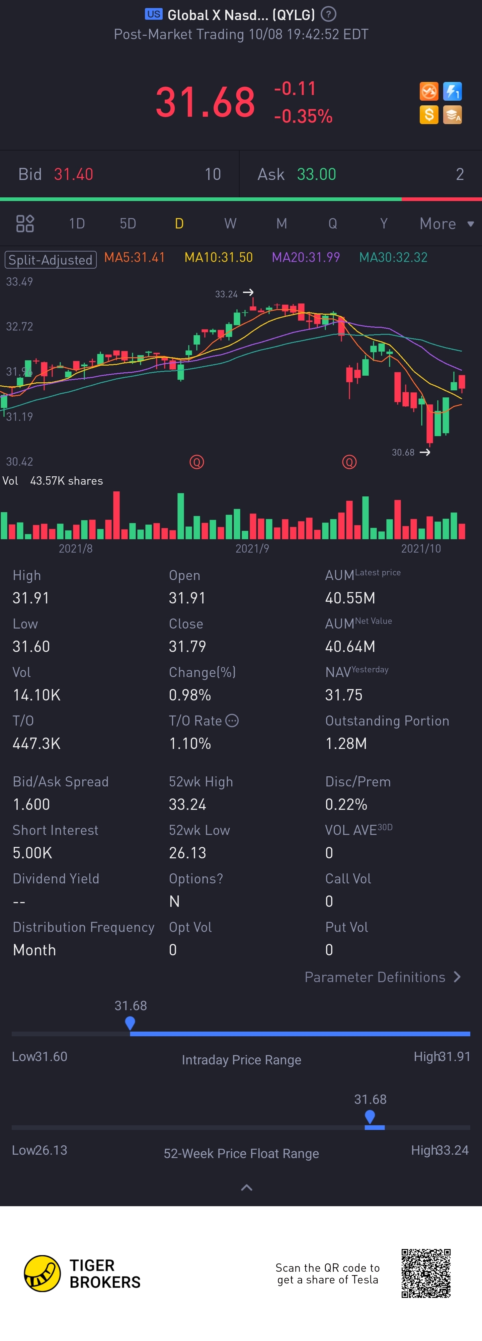
Task: Select the Y yearly chart tab
Action: click(x=384, y=223)
